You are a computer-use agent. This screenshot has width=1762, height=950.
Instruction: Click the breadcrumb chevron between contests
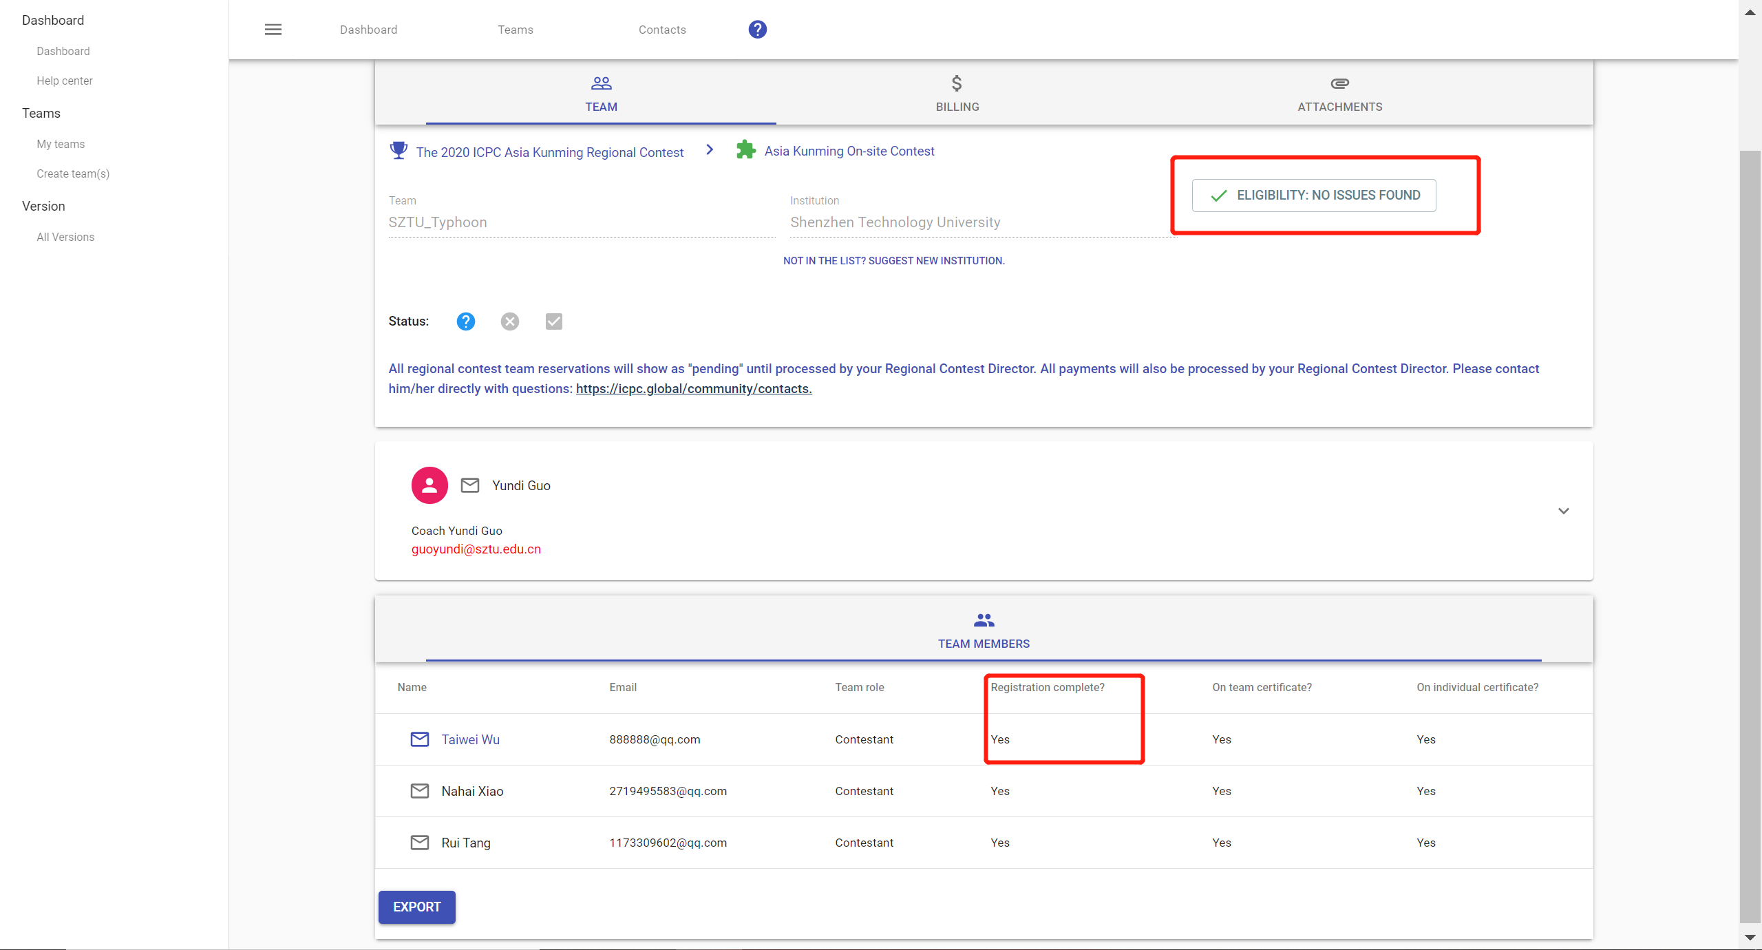[x=710, y=150]
